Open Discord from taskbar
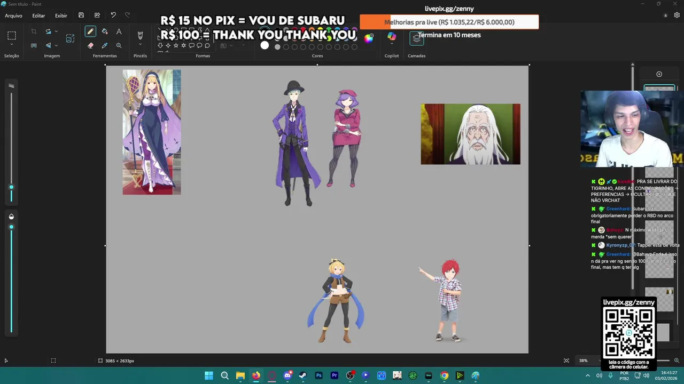 coord(287,375)
